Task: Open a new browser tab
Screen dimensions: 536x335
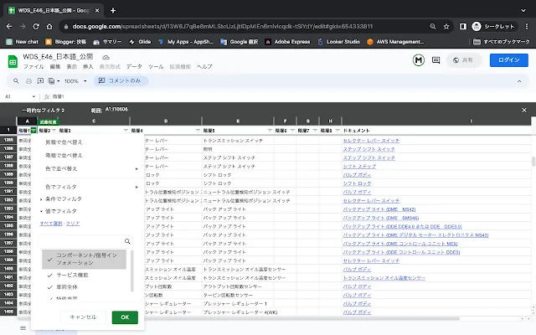Action: tap(113, 11)
